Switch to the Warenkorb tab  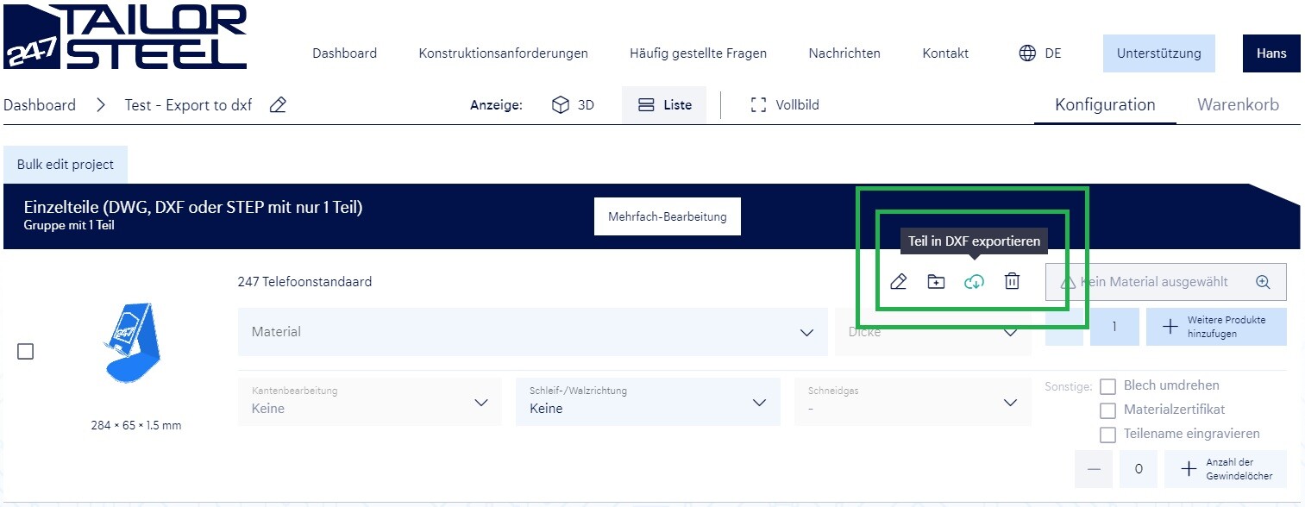coord(1238,105)
